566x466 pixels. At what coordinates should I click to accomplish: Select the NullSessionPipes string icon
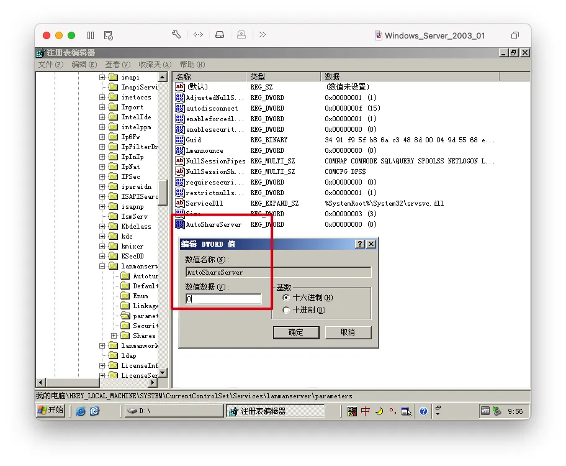179,161
